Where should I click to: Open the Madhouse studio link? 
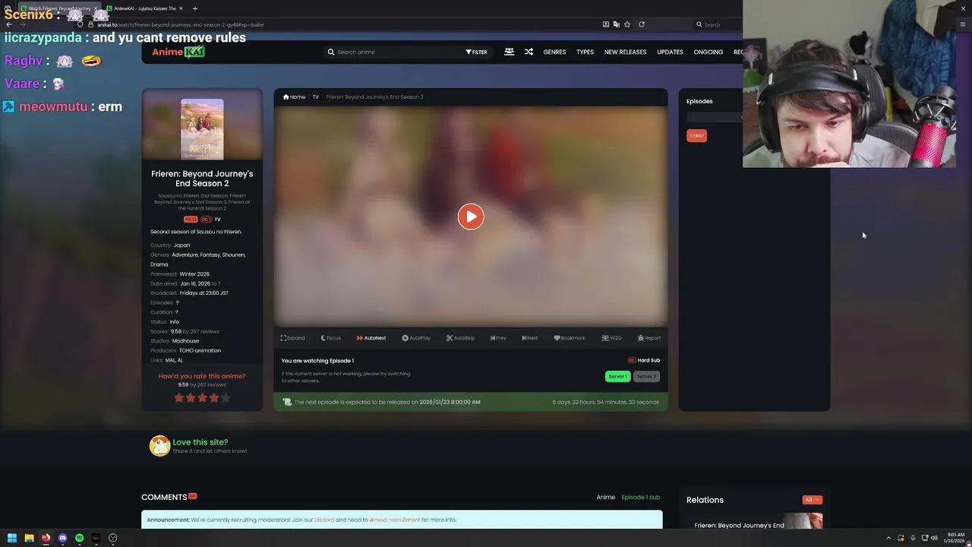click(x=185, y=341)
